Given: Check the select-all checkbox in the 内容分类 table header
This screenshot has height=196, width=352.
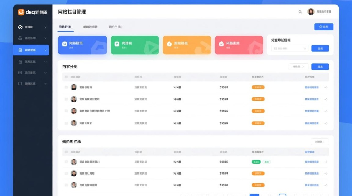Looking at the screenshot, I should [66, 77].
